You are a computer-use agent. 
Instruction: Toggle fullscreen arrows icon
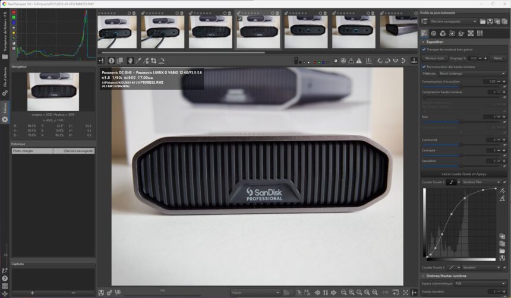[405, 293]
